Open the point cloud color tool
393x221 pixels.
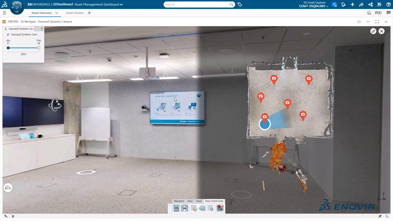click(x=194, y=208)
